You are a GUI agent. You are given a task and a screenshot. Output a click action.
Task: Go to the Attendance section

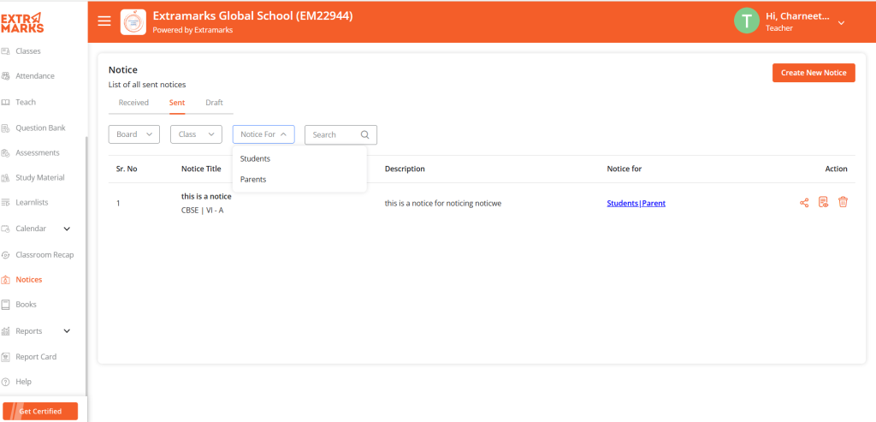pos(35,76)
